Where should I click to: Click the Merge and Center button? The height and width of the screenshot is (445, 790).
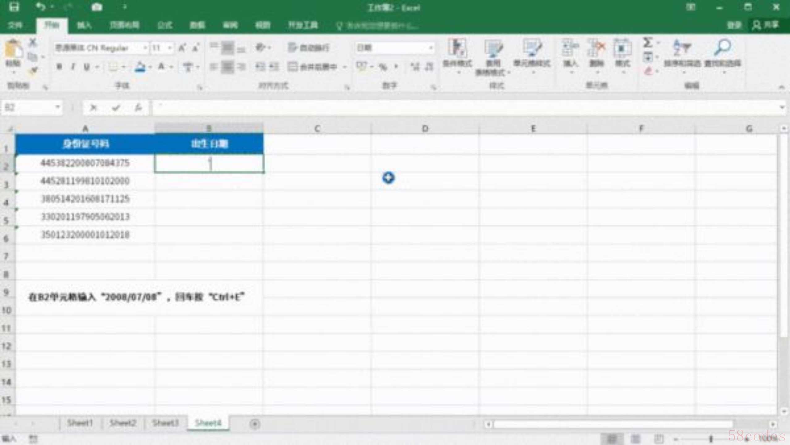(x=312, y=66)
